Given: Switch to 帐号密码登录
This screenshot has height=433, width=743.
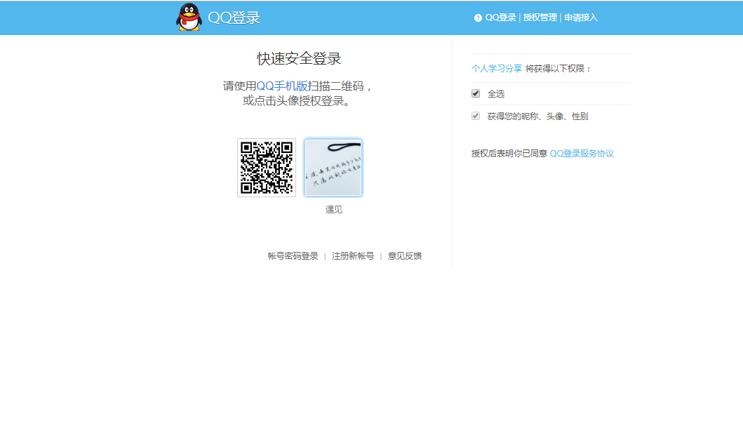Looking at the screenshot, I should (293, 256).
